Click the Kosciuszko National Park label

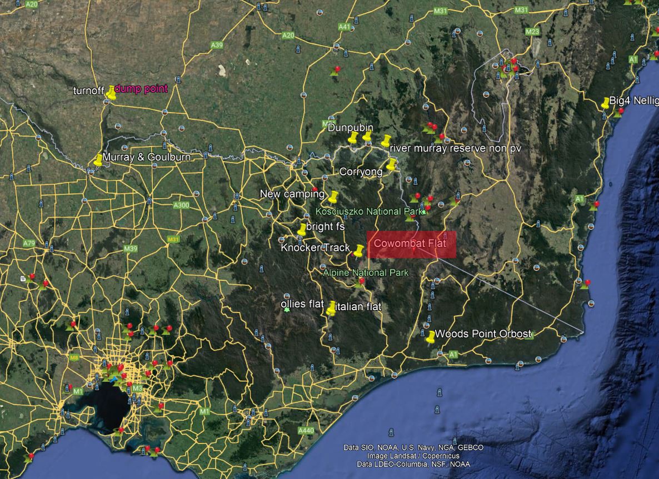368,211
